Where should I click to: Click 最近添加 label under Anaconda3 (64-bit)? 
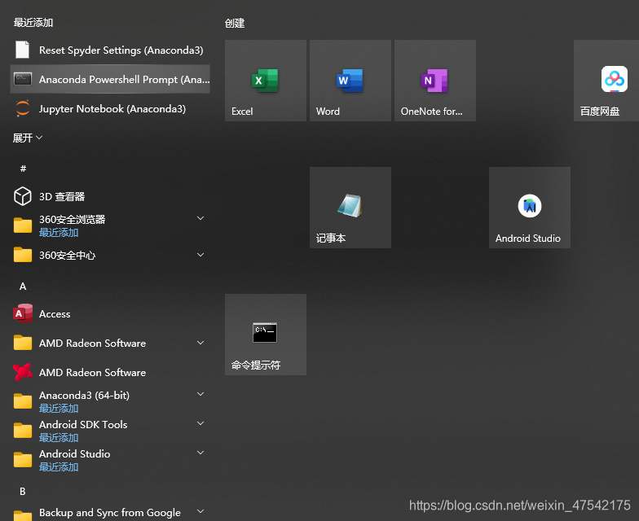[59, 409]
